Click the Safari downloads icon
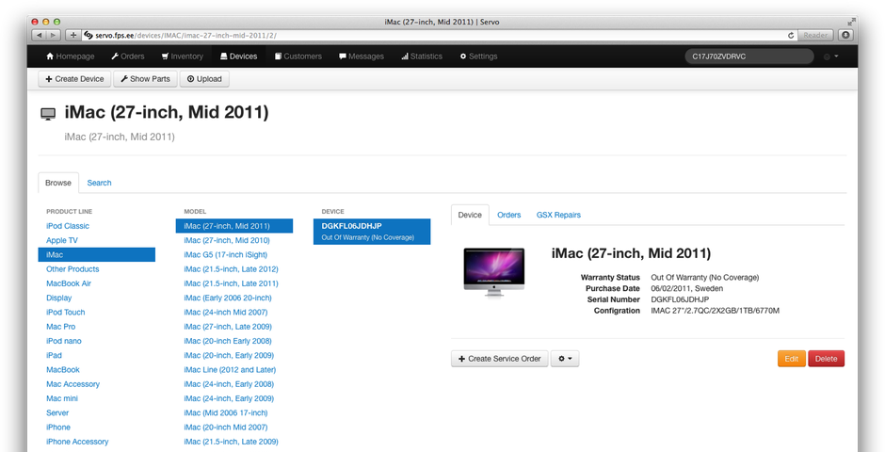This screenshot has width=885, height=452. 845,35
